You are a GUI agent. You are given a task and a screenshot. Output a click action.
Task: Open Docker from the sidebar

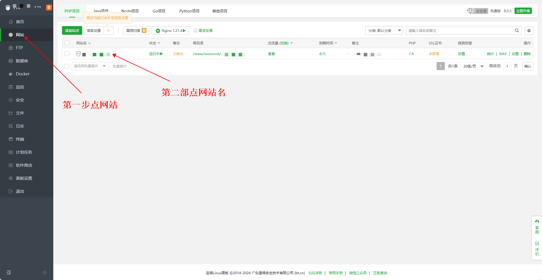point(23,74)
